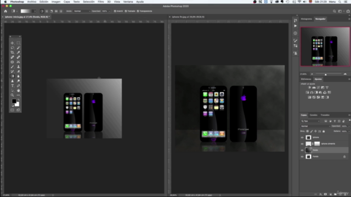351x197 pixels.
Task: Hide the locked Fondo layer
Action: [x=302, y=157]
